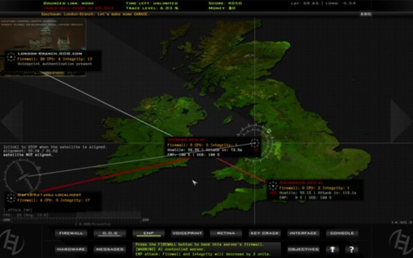
Task: Select the FIREWALL hacking tool
Action: pos(71,233)
